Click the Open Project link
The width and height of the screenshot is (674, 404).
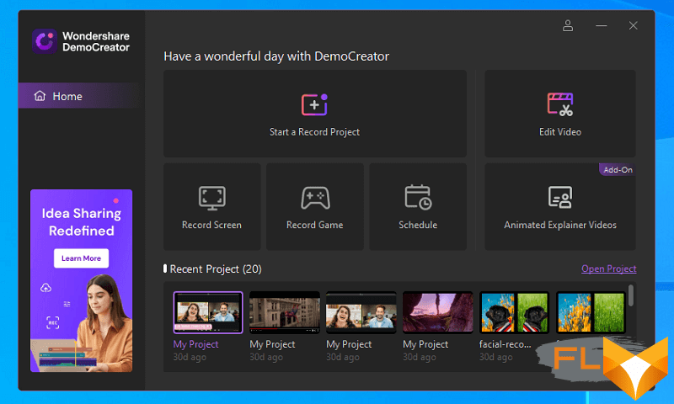click(x=608, y=268)
